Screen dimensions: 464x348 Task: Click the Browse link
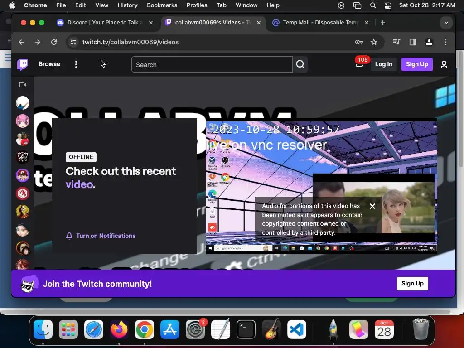(x=49, y=64)
